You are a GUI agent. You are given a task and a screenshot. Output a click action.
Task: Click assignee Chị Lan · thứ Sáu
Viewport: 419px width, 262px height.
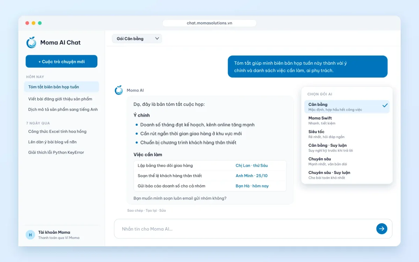coord(252,166)
